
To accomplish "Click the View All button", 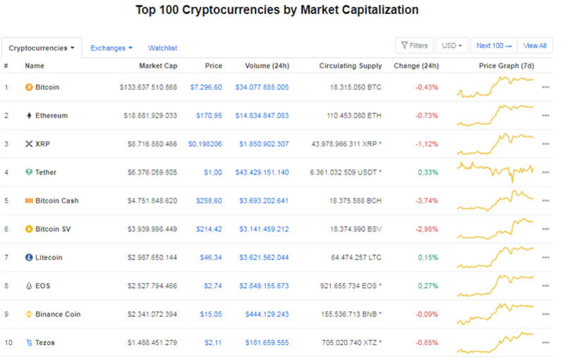I will (534, 46).
